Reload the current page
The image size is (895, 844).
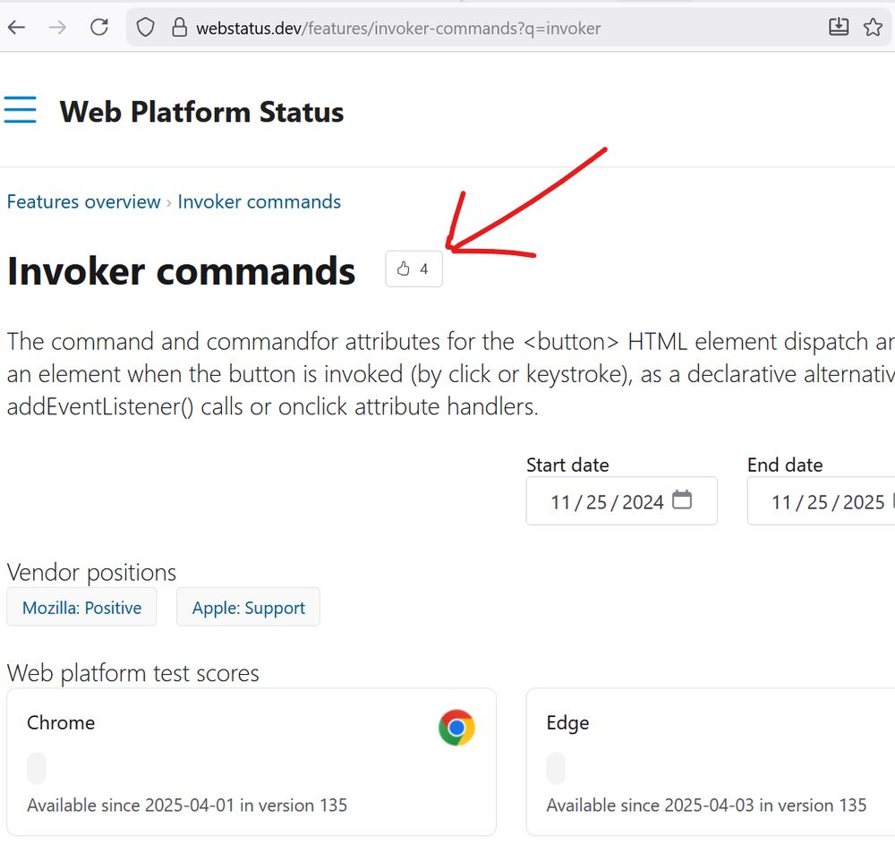(x=99, y=27)
